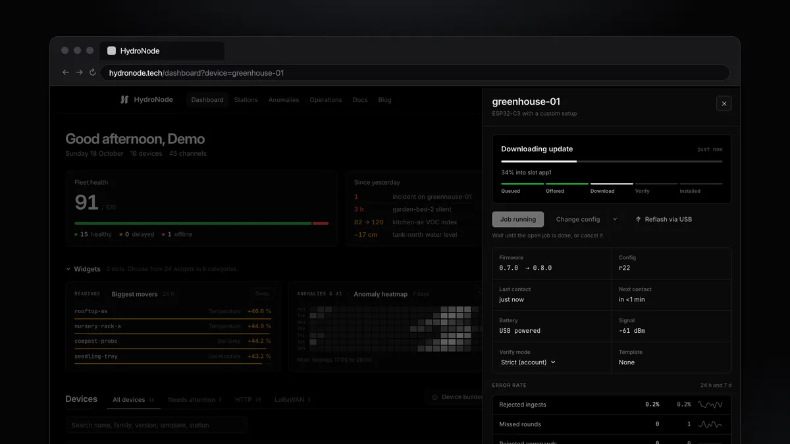Open the Blog nav link
The height and width of the screenshot is (444, 790).
pos(384,100)
